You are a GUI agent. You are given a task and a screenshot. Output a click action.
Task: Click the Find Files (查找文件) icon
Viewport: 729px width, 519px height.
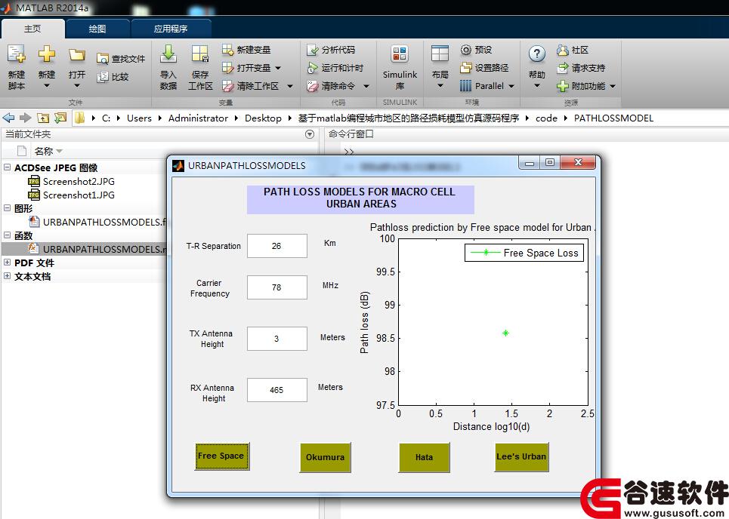pyautogui.click(x=102, y=59)
